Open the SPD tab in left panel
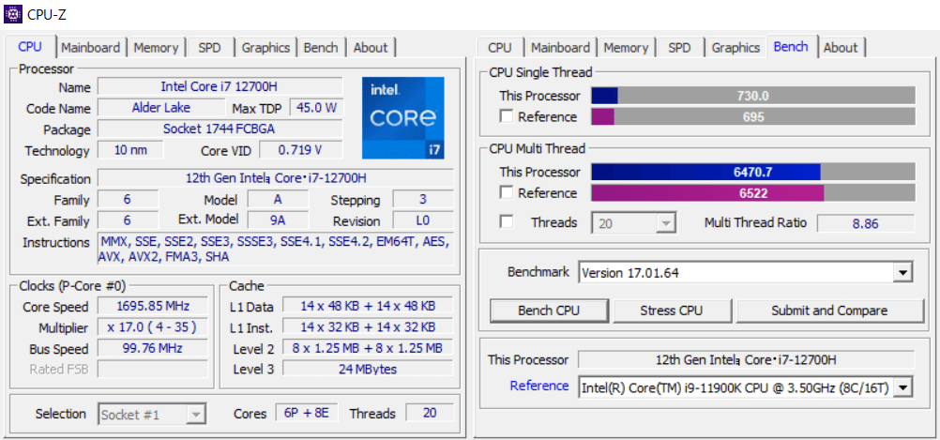The width and height of the screenshot is (940, 440). point(209,48)
